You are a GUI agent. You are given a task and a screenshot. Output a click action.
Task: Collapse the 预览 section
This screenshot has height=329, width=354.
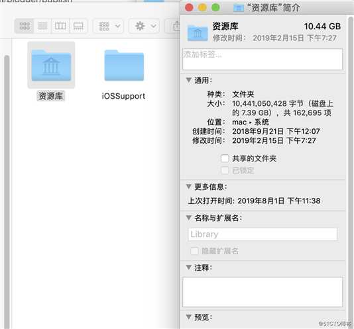tap(189, 317)
